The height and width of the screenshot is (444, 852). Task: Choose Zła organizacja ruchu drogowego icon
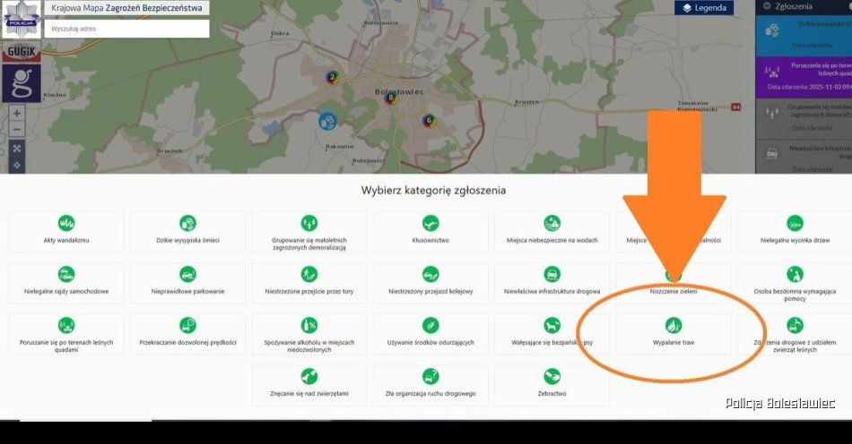pos(430,376)
